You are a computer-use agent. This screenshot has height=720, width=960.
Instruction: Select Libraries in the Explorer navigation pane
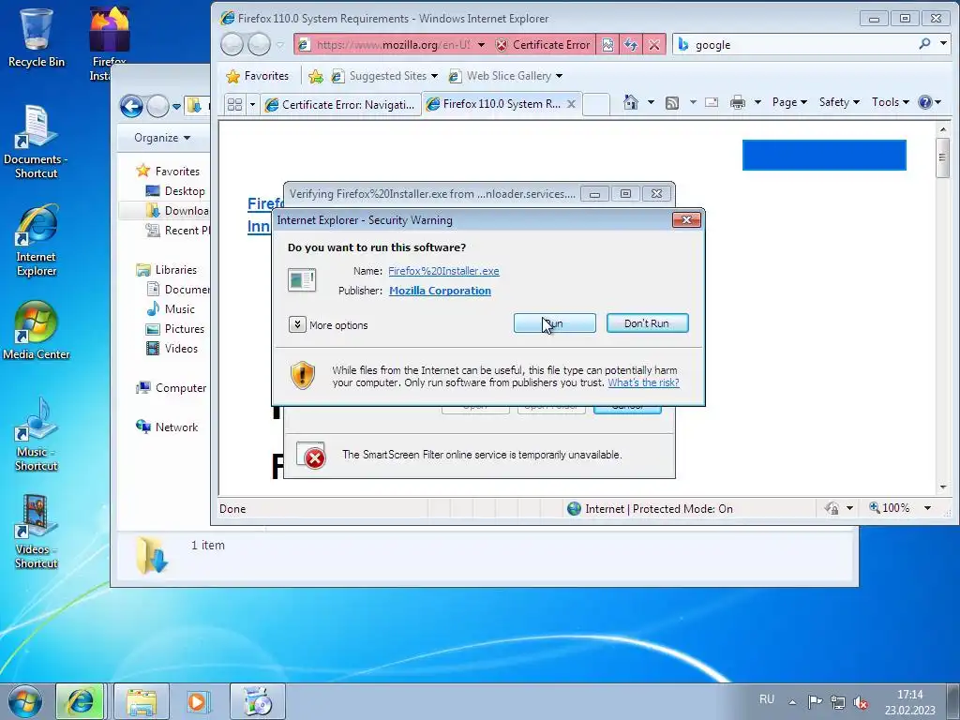(x=167, y=269)
